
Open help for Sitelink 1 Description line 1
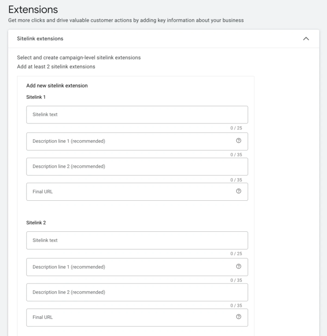[238, 141]
